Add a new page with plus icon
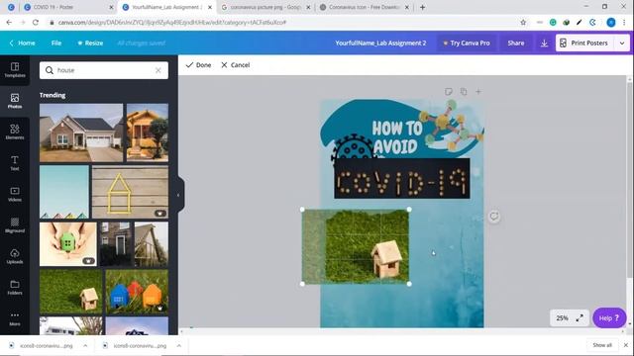This screenshot has width=634, height=356. (478, 92)
